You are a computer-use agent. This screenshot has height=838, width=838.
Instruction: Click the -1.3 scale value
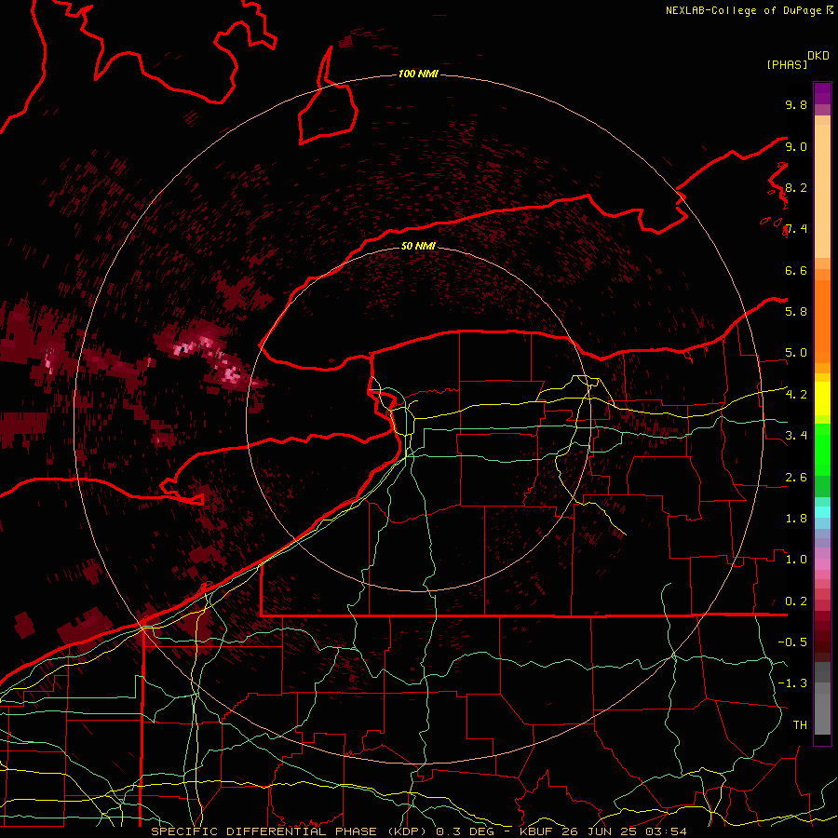792,683
